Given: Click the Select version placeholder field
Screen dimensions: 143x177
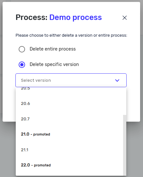Looking at the screenshot, I should click(x=71, y=80).
